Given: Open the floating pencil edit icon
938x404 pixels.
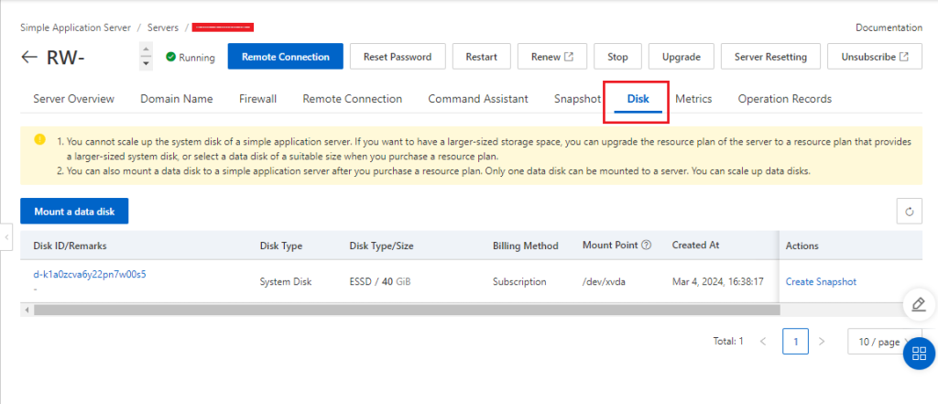Looking at the screenshot, I should tap(919, 303).
